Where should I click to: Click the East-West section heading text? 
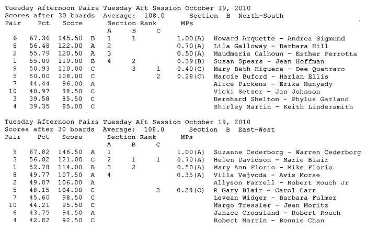pyautogui.click(x=256, y=129)
